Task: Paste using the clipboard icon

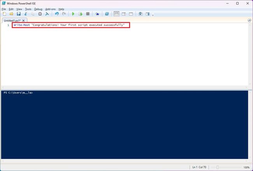Action: click(x=40, y=14)
